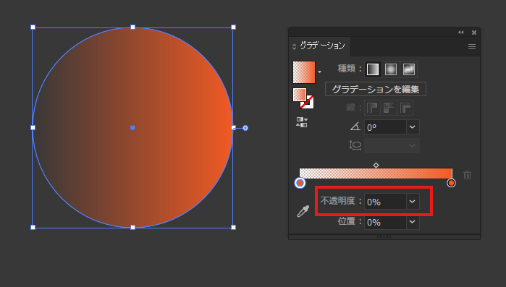Click the top-left bounding box handle
Screen dimensions: 506x287
(x=33, y=27)
